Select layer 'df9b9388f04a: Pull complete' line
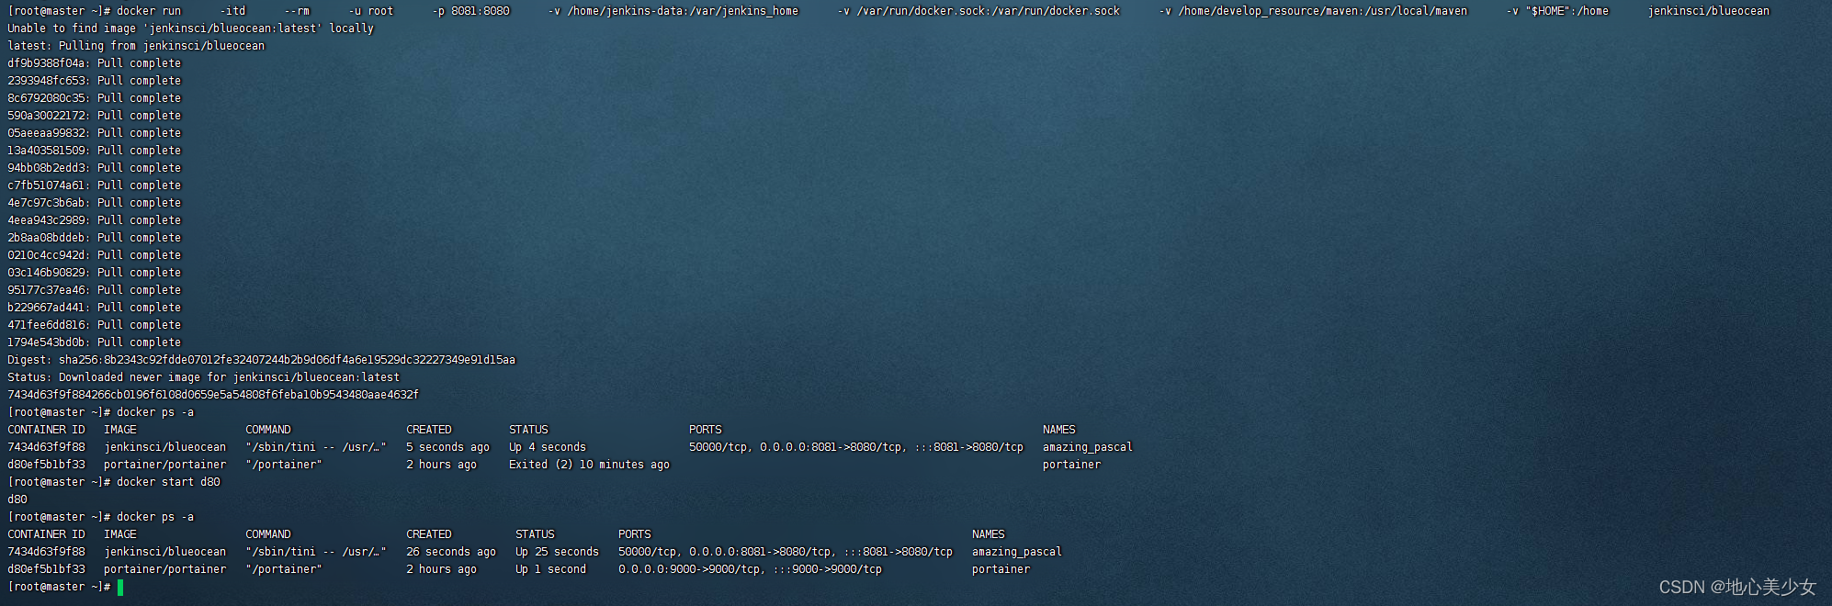Image resolution: width=1832 pixels, height=606 pixels. point(95,63)
